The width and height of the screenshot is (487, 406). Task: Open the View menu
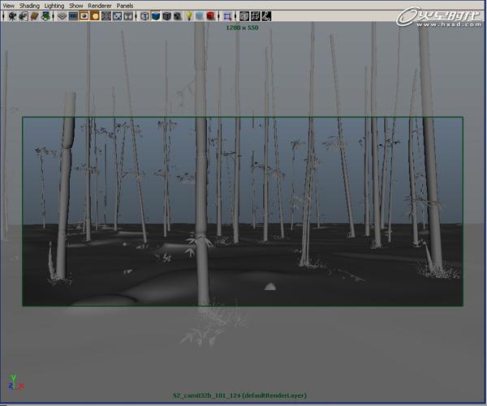tap(8, 6)
